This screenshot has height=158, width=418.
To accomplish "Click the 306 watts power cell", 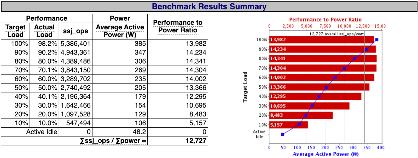I will coord(120,61).
